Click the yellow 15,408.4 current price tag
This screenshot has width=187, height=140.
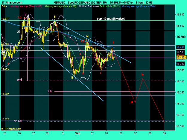181,57
